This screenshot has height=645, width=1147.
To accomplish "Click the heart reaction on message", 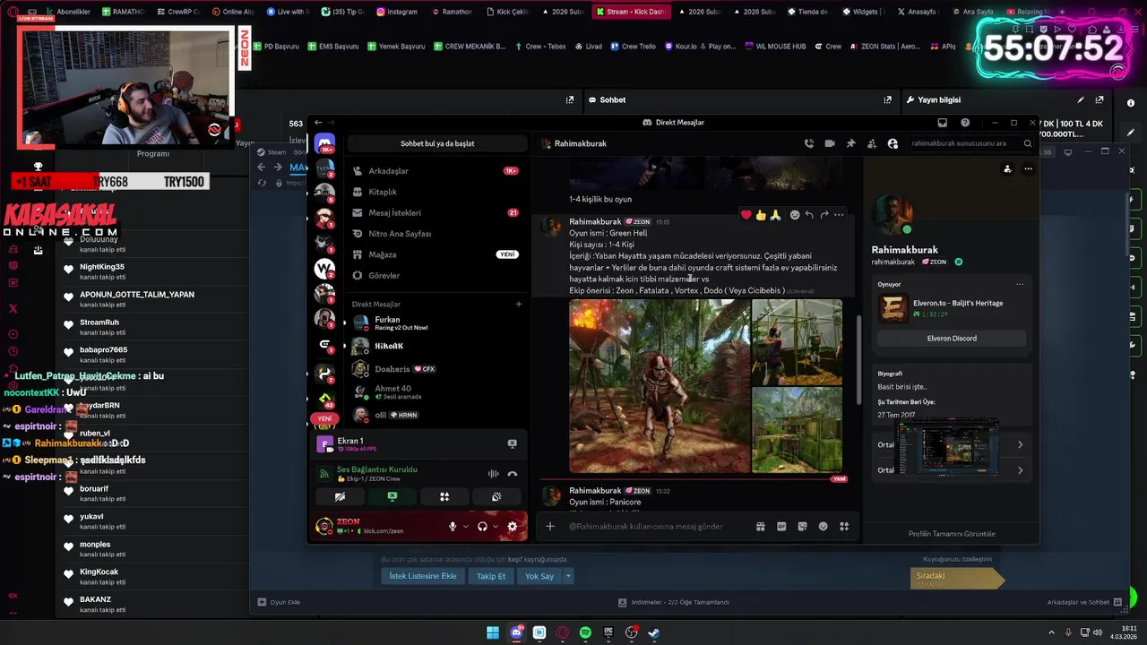I will click(x=746, y=215).
